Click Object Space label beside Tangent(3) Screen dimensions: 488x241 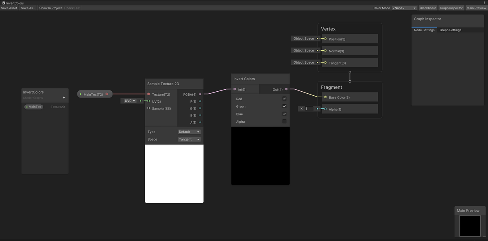(304, 62)
